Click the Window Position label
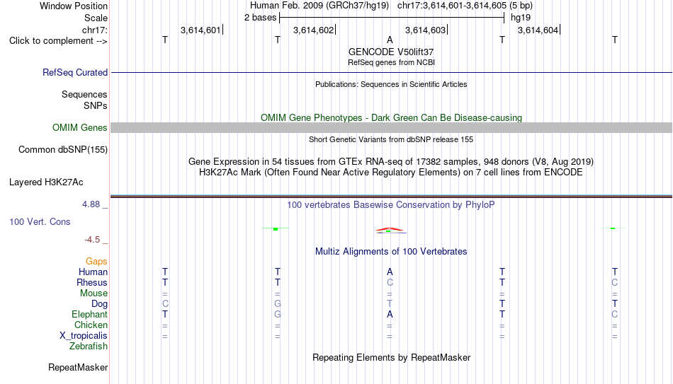Screen dimensions: 673x384 point(74,6)
